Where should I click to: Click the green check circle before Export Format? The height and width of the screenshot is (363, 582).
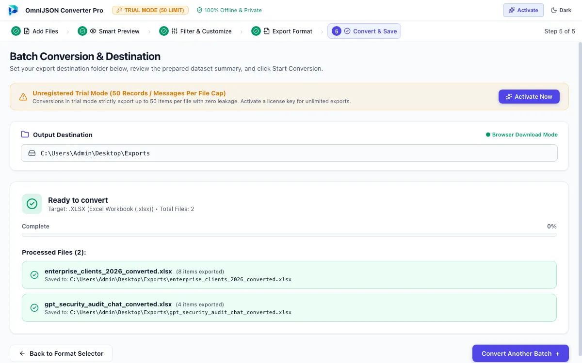pos(256,31)
